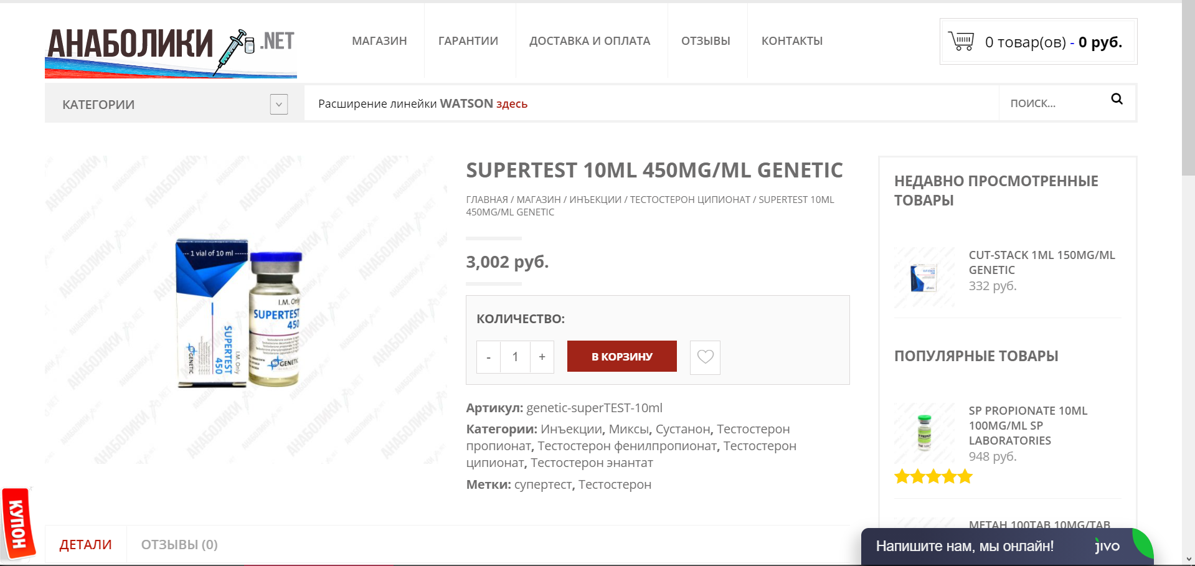The width and height of the screenshot is (1195, 566).
Task: Open the shopping cart icon in header
Action: pyautogui.click(x=961, y=41)
